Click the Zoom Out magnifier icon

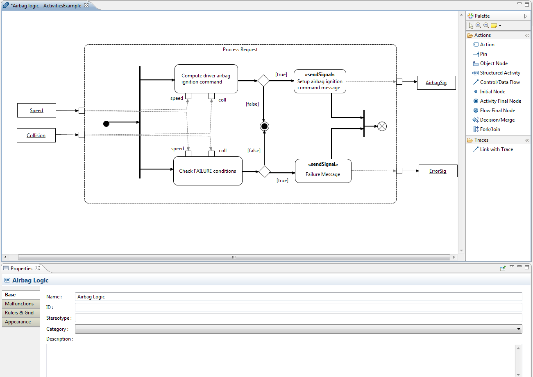(486, 25)
